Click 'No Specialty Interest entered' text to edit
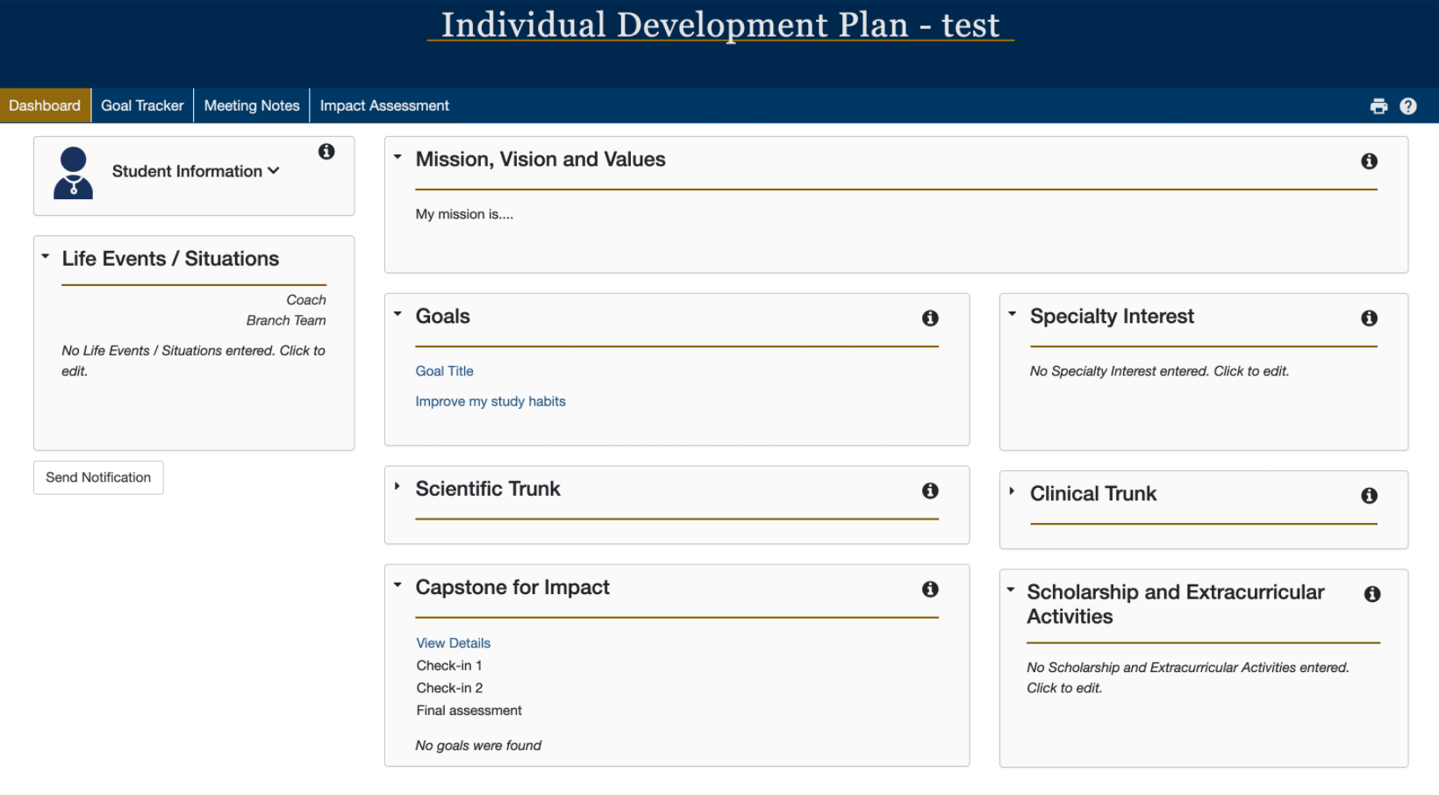1439x795 pixels. pos(1159,371)
